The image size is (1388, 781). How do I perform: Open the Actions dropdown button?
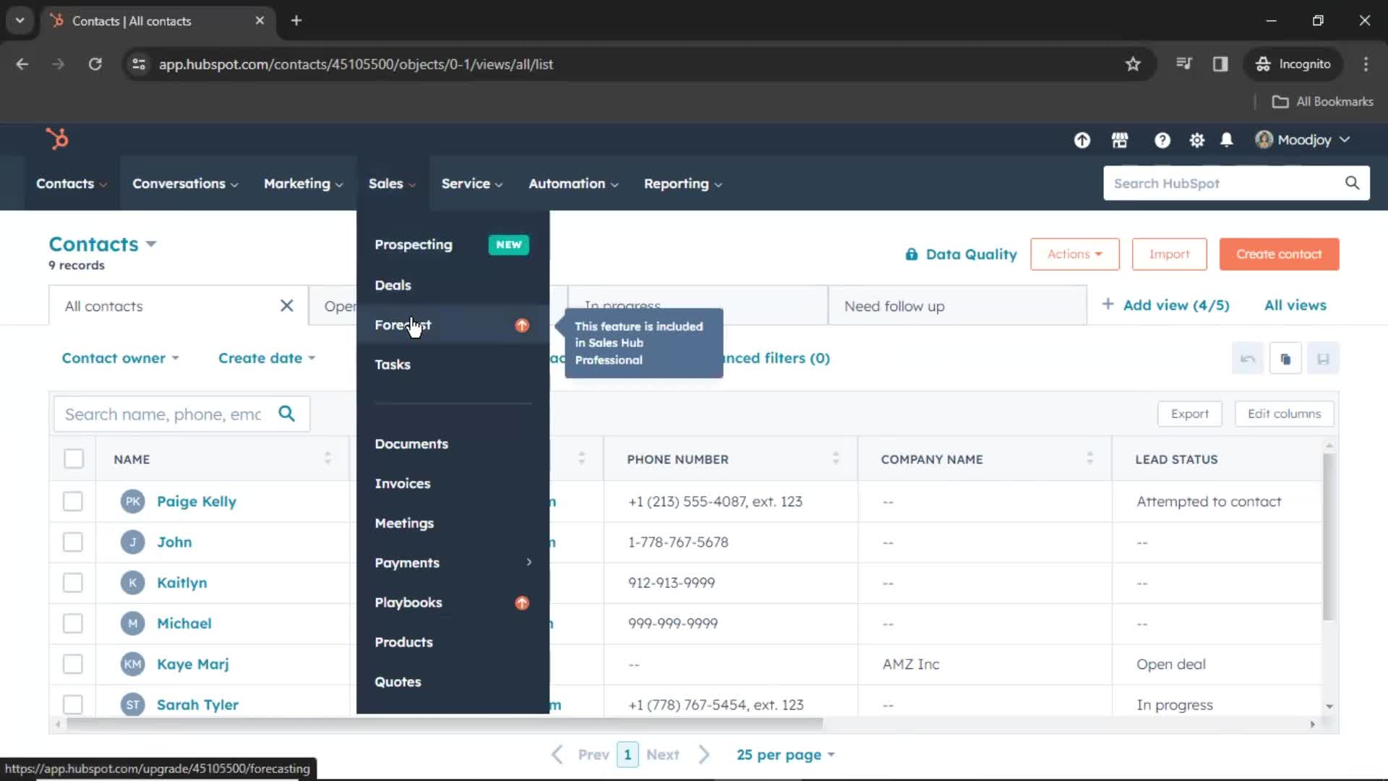pos(1075,255)
